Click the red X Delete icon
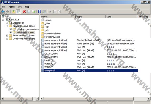 point(24,12)
